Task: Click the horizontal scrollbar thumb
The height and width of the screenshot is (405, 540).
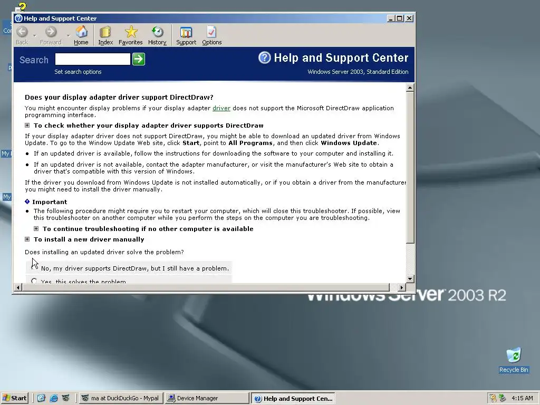Action: [206, 287]
